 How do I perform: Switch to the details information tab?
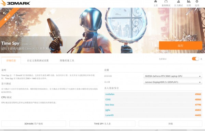11,61
